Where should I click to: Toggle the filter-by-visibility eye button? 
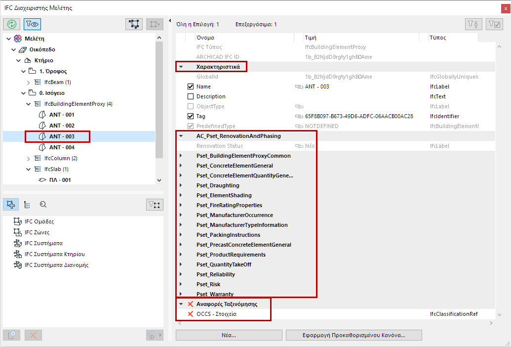(x=32, y=24)
